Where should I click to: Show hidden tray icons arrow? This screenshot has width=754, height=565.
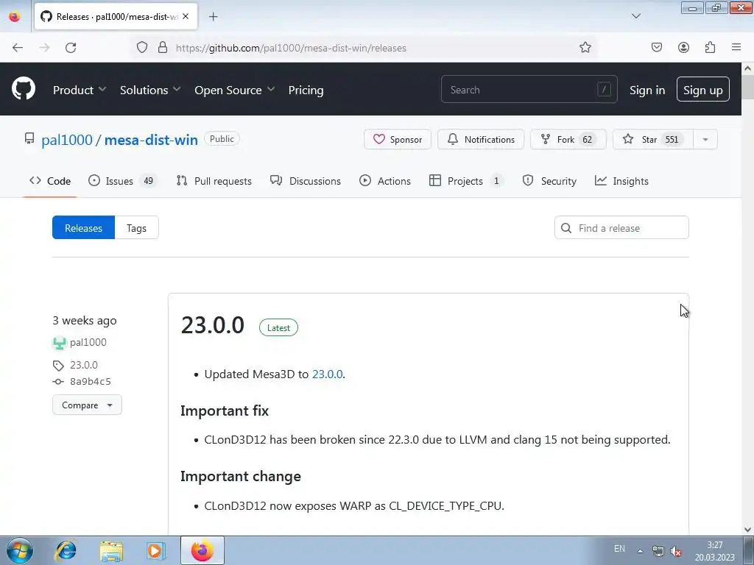tap(640, 551)
